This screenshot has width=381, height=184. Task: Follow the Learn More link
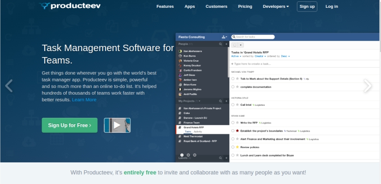84,100
